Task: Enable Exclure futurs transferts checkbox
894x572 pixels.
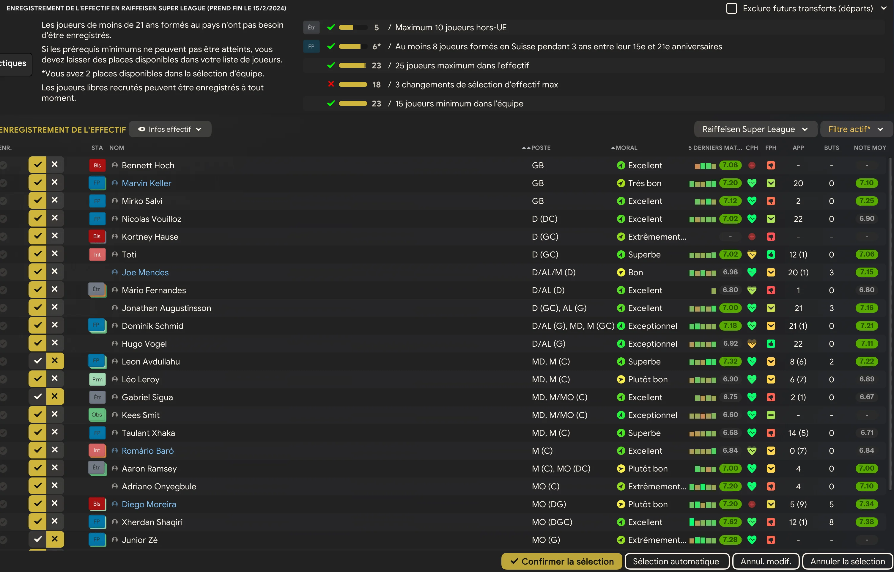Action: [x=731, y=8]
